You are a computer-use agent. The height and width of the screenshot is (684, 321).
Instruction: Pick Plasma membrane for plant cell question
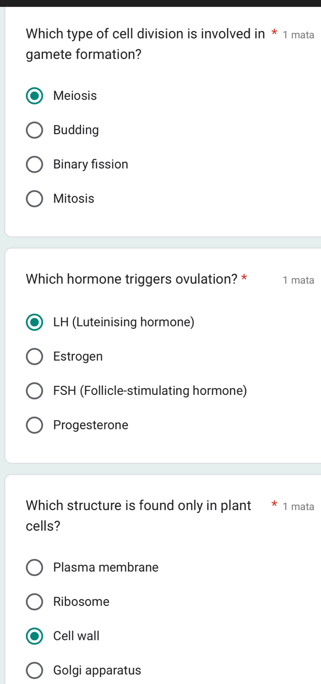[106, 568]
